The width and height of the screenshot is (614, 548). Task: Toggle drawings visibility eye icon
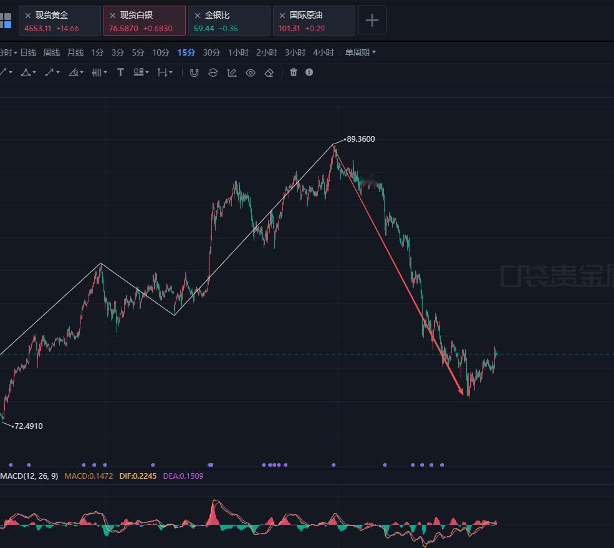pyautogui.click(x=251, y=73)
